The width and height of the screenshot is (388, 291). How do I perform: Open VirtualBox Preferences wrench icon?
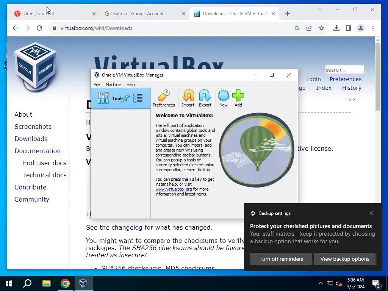(x=164, y=98)
